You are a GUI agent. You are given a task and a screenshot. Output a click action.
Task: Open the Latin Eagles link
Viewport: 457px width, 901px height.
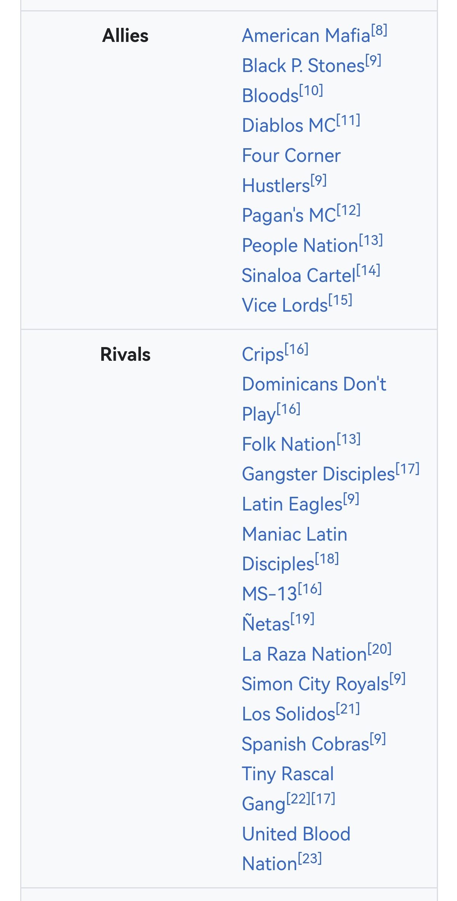click(292, 504)
